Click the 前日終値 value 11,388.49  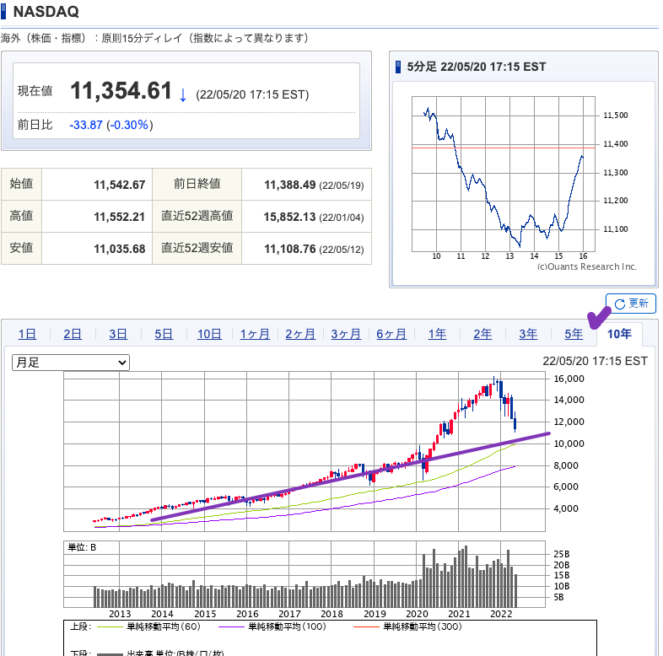pos(290,185)
